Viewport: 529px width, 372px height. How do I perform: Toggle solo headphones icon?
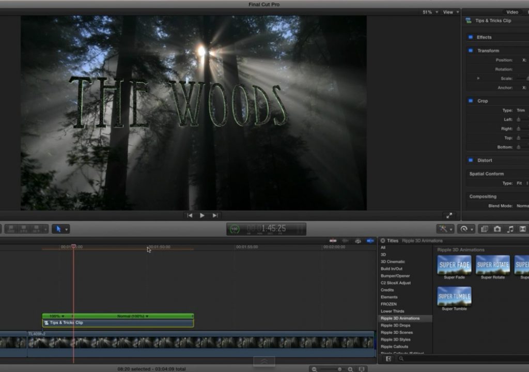(357, 241)
